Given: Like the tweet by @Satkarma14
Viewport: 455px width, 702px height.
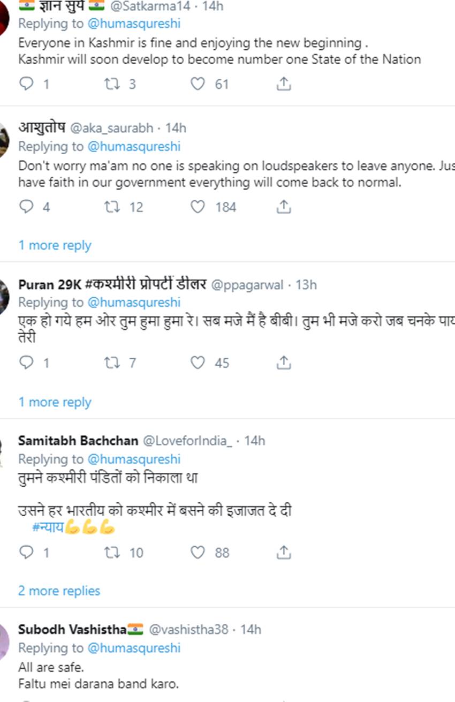Looking at the screenshot, I should pos(198,84).
